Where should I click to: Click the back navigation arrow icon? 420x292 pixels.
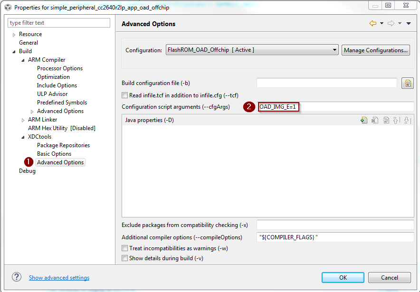click(x=372, y=24)
